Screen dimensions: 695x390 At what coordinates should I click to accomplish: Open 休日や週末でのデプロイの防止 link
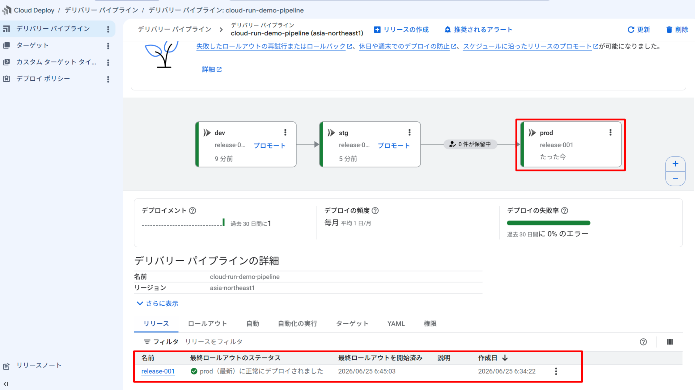pos(404,46)
